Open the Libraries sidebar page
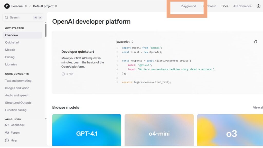This screenshot has width=263, height=148. tap(11, 64)
